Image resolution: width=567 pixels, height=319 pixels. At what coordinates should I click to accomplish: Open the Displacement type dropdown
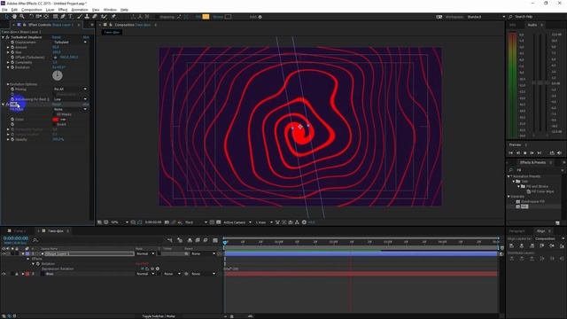point(71,43)
